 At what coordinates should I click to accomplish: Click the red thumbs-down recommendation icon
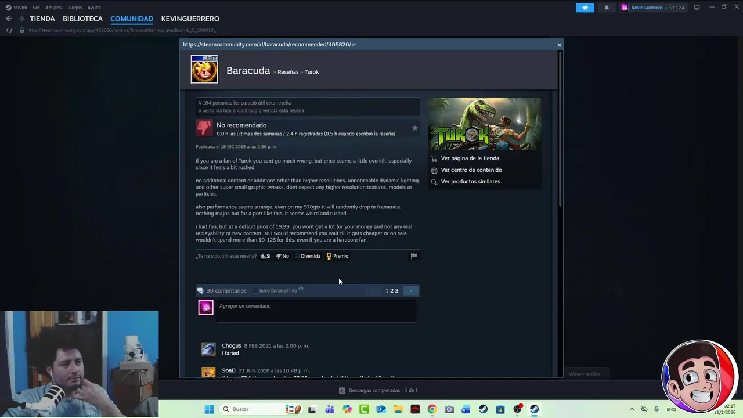(204, 128)
